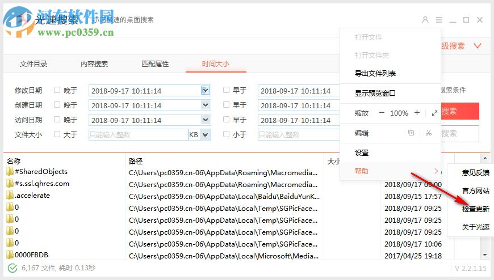Select 官方网站 in help submenu
The height and width of the screenshot is (280, 494).
(x=475, y=190)
